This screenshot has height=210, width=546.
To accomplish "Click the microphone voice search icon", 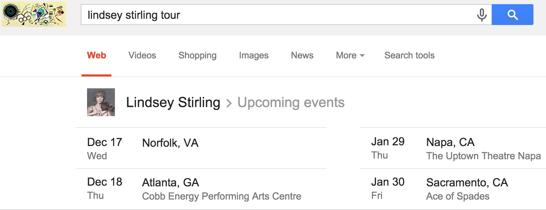I will coord(482,15).
